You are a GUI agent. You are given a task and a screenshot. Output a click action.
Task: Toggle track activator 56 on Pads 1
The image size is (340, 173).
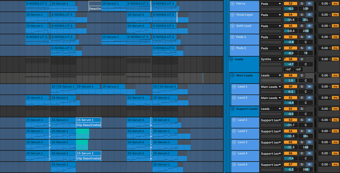[290, 37]
